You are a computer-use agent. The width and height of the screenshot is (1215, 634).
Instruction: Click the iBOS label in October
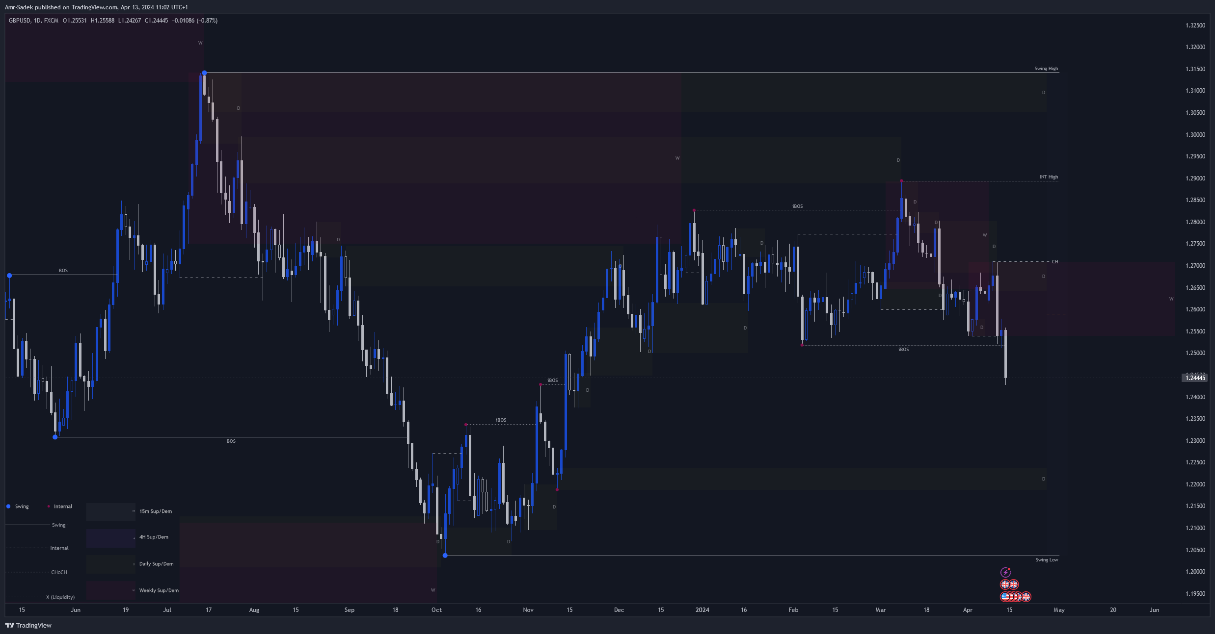[501, 420]
